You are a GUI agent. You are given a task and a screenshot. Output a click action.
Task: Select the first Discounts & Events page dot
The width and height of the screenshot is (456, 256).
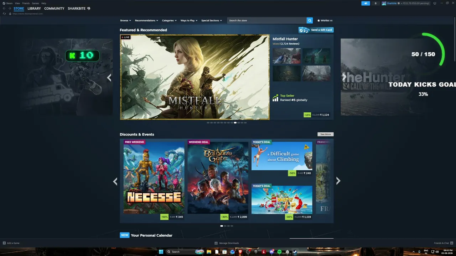(222, 226)
